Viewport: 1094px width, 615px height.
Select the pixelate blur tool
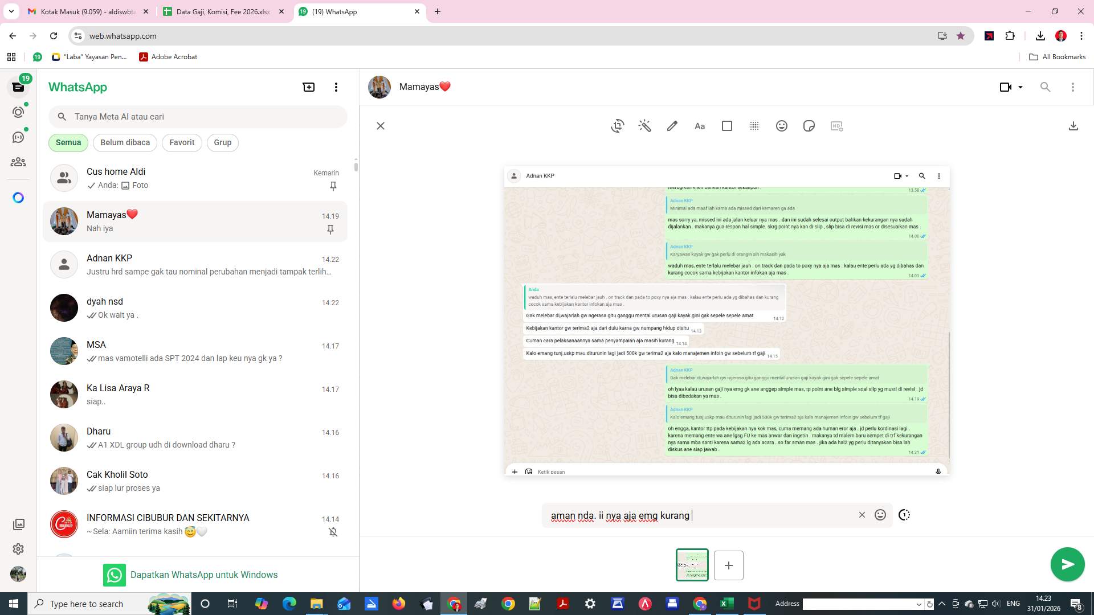pos(754,126)
